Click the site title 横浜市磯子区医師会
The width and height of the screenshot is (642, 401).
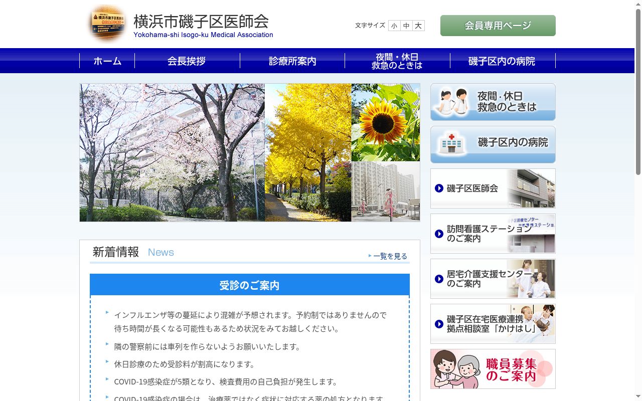201,22
